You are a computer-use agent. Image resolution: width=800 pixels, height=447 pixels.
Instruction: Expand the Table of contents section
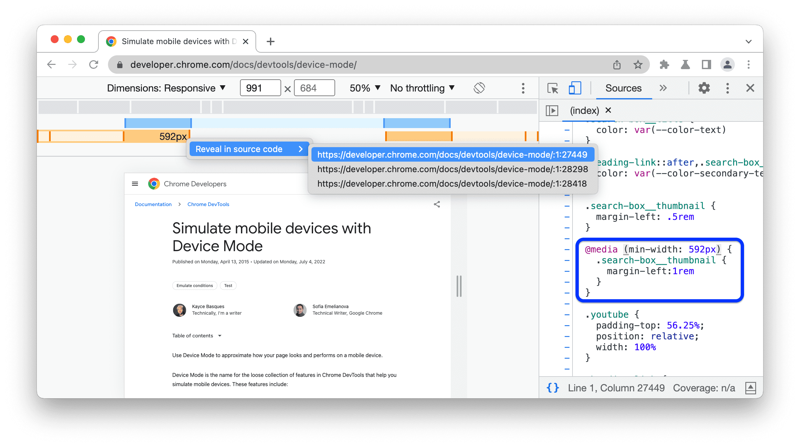(220, 335)
